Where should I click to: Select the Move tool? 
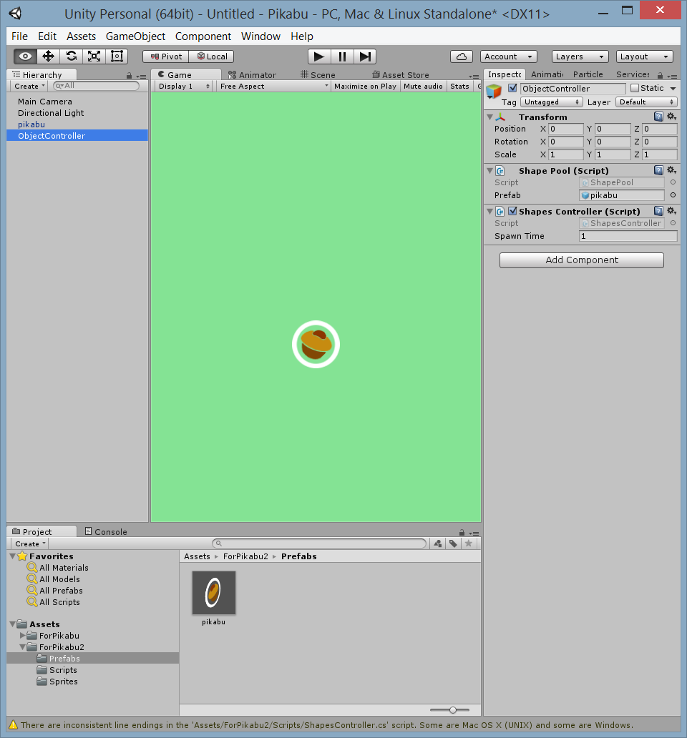click(47, 56)
